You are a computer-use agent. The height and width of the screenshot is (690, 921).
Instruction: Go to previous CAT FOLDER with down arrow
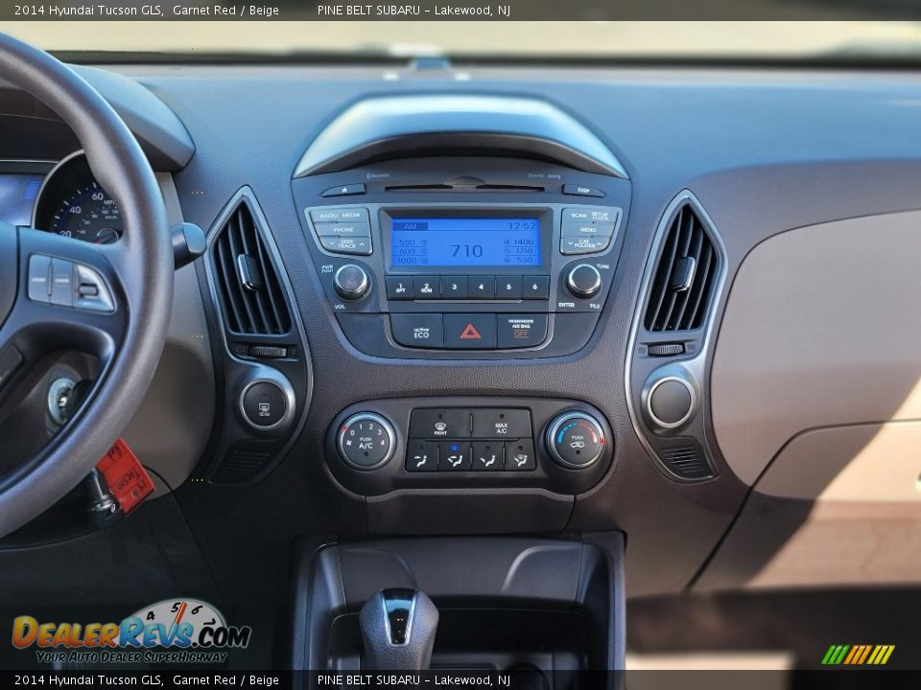point(572,243)
